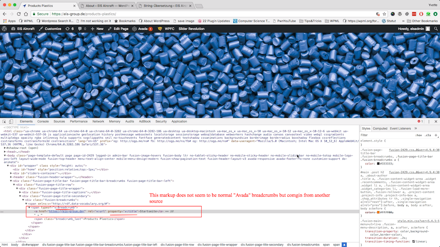
Task: Open the linear timing-function easing editor
Action: 414,242
